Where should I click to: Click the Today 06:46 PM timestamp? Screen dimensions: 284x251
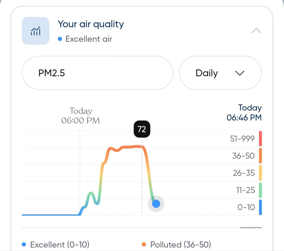click(244, 113)
